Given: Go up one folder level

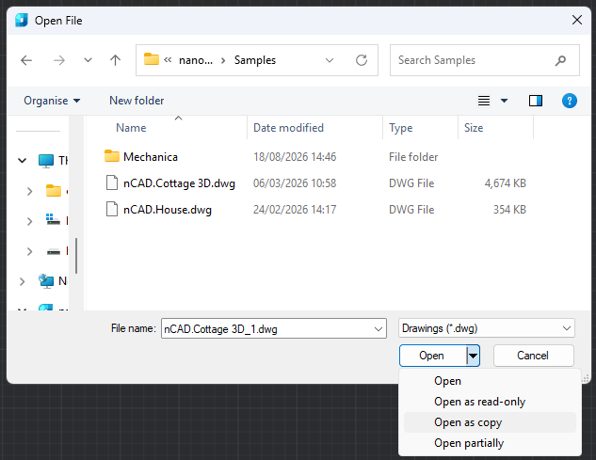Looking at the screenshot, I should tap(115, 60).
